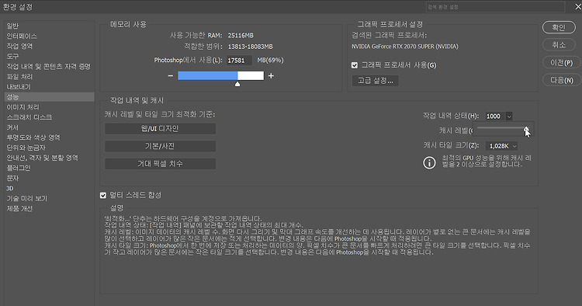Toggle 그래픽 프로세서 사용 checkbox
Image resolution: width=582 pixels, height=306 pixels.
point(355,65)
